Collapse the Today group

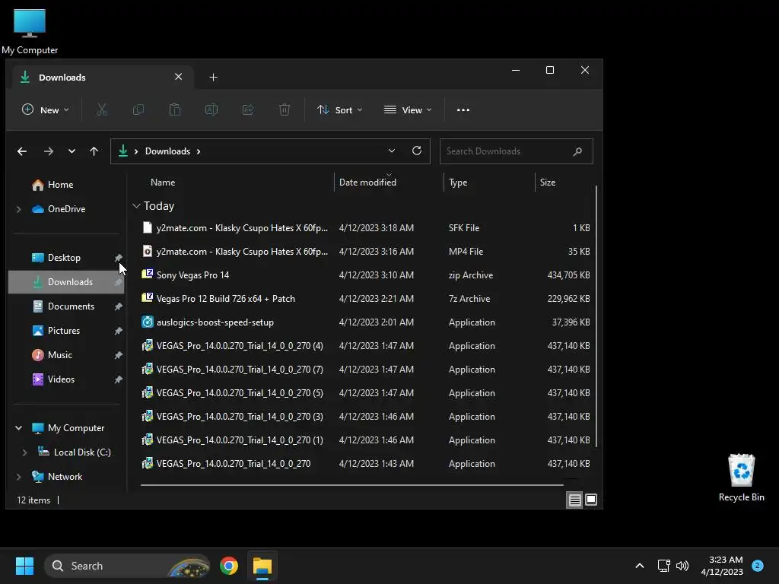[x=137, y=205]
